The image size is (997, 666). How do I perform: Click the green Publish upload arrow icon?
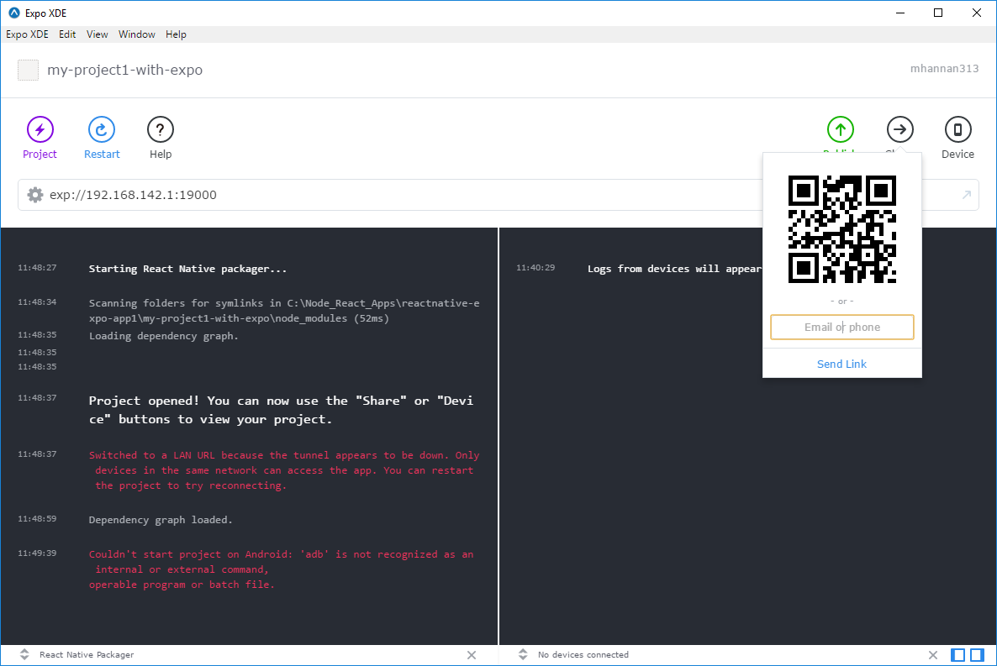[x=840, y=129]
